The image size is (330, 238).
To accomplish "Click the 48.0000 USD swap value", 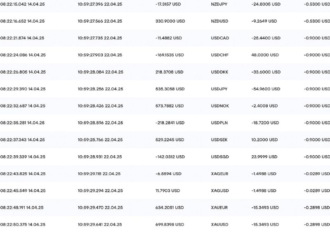I will 265,55.
